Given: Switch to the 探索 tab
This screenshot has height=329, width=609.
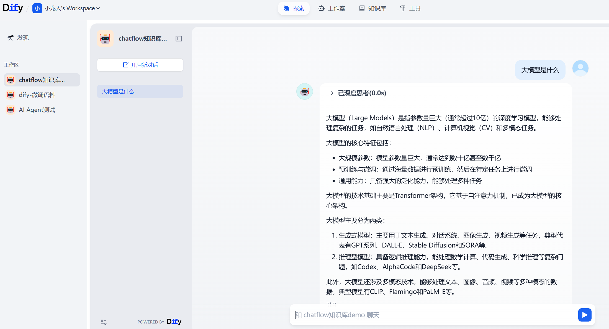Looking at the screenshot, I should 294,8.
